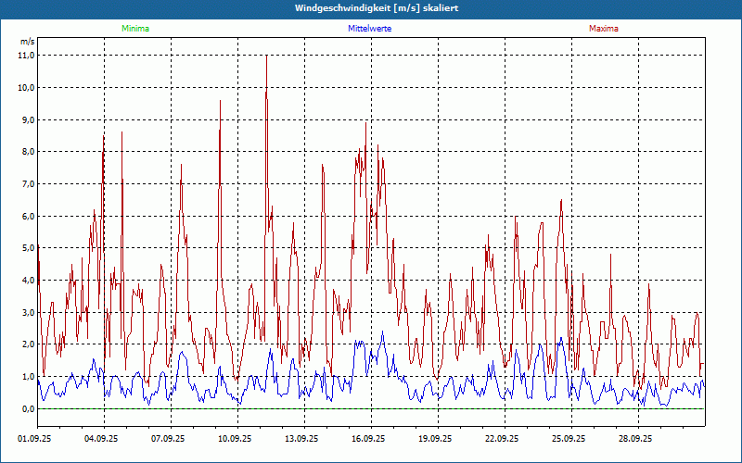Click the Minima legend label
The image size is (742, 463).
tap(135, 29)
